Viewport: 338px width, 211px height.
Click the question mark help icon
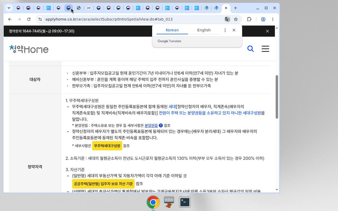point(161,126)
